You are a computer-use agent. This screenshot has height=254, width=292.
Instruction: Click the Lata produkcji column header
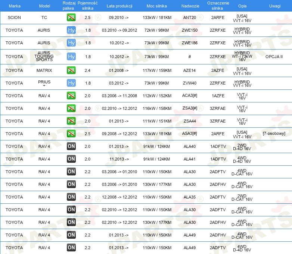click(x=119, y=6)
